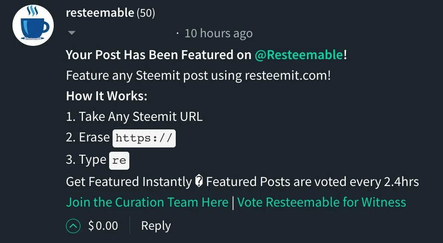Screen dimensions: 443x243
Task: Click "Featured Posts are voted every 2.4hrs" text
Action: (312, 182)
